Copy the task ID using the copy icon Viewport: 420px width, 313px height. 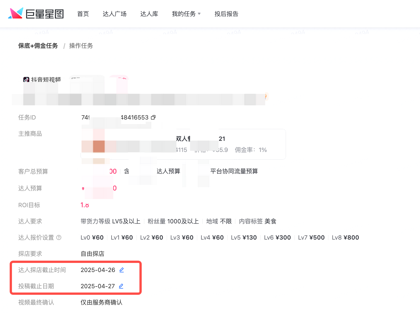tap(153, 118)
